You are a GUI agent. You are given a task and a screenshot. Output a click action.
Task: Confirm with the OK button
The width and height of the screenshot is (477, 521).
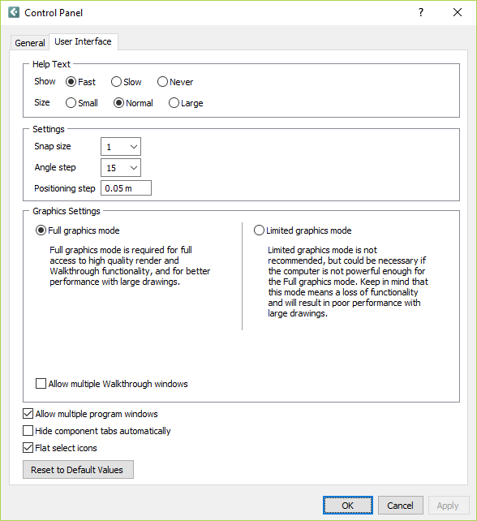tap(348, 506)
